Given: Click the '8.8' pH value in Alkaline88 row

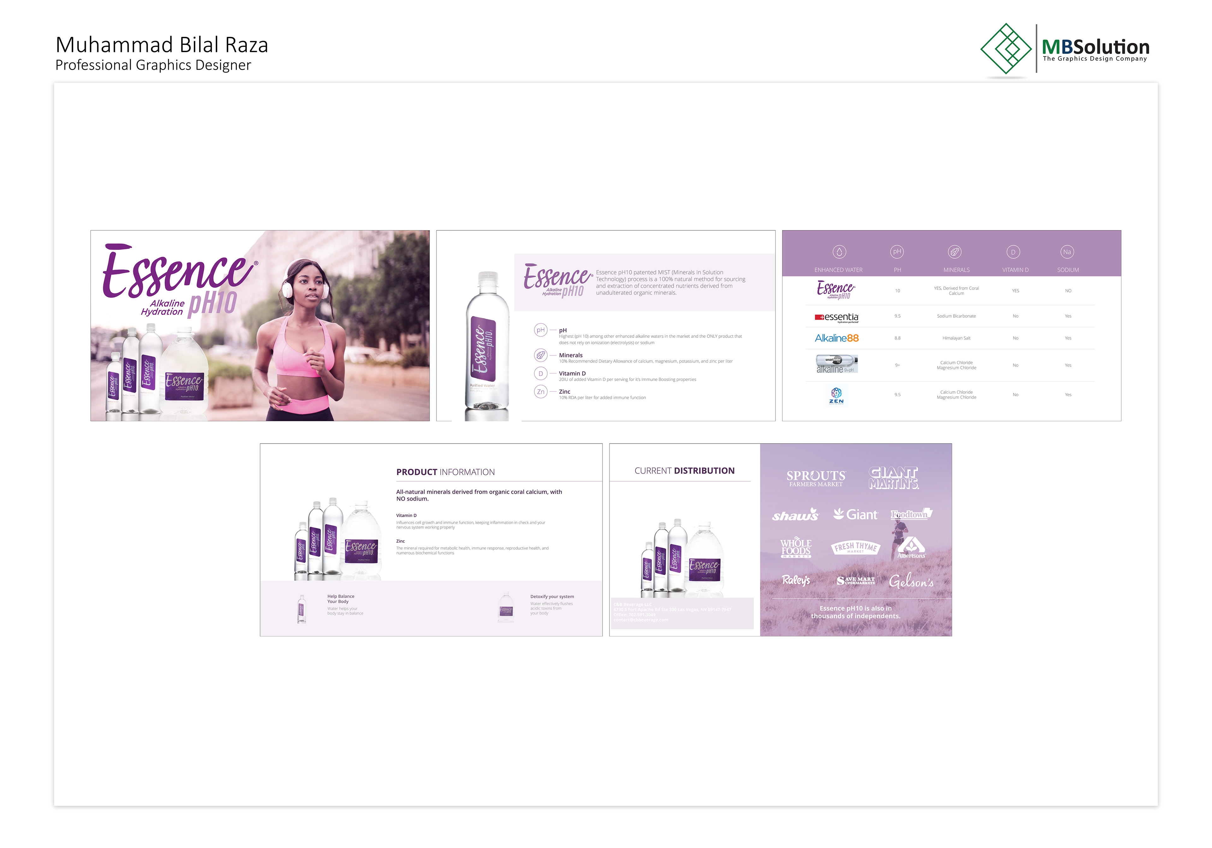Looking at the screenshot, I should 897,338.
